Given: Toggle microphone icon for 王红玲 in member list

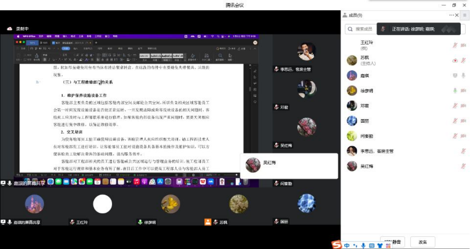Looking at the screenshot, I should point(455,45).
